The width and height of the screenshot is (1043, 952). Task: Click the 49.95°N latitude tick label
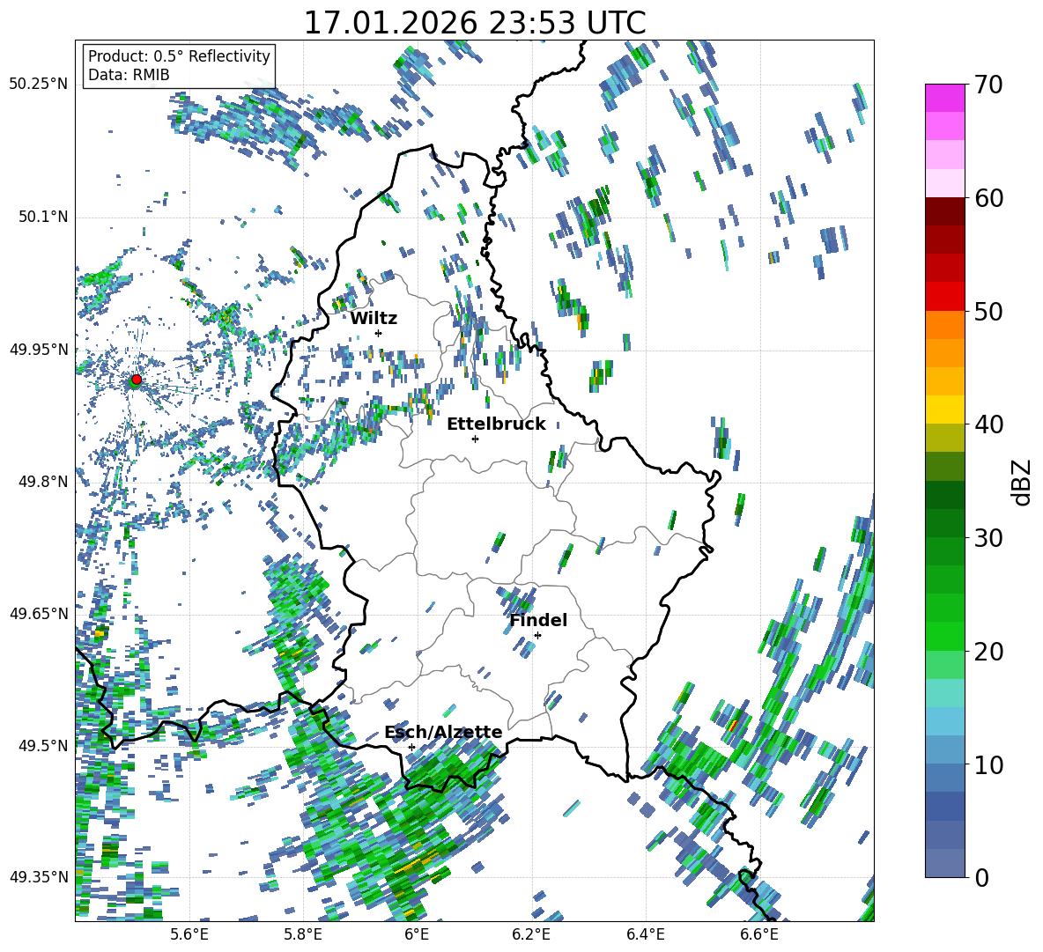[x=39, y=349]
